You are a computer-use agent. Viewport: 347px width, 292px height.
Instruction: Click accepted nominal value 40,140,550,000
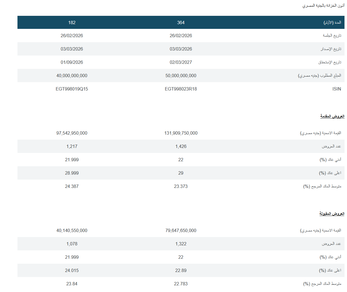[72, 230]
